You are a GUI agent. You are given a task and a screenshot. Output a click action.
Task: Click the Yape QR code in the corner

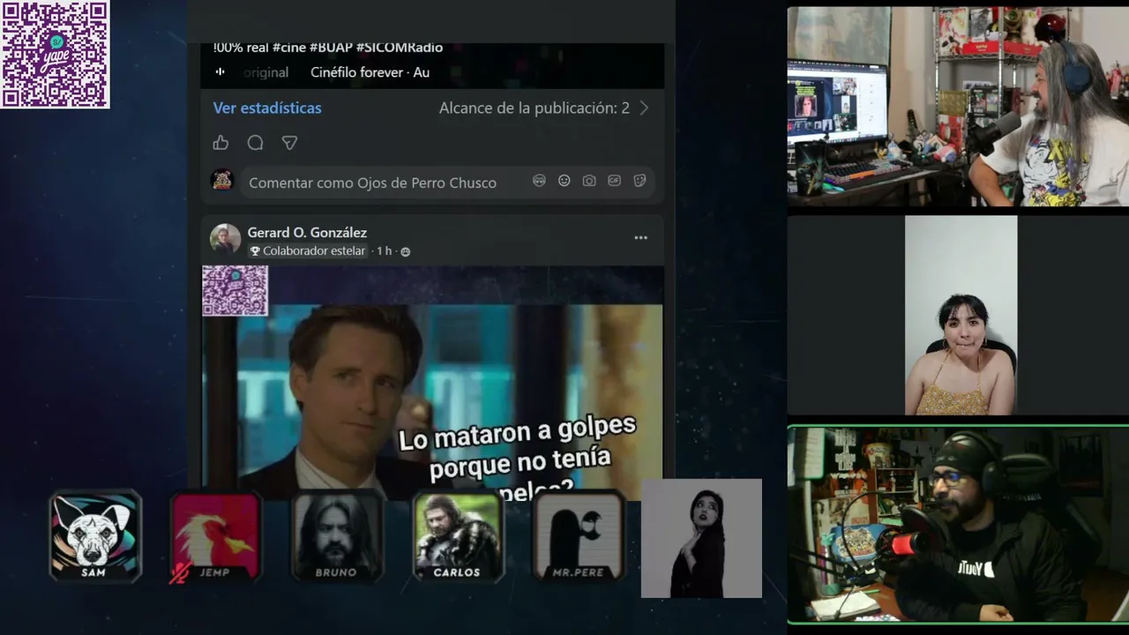pyautogui.click(x=56, y=55)
